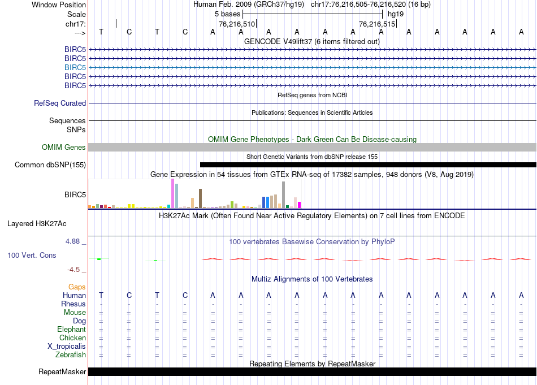The width and height of the screenshot is (537, 385).
Task: Click the dark brown GTEx expression bar
Action: 200,198
